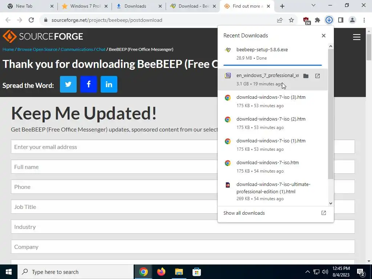Screen dimensions: 372x279
Task: Open the tab search chevron
Action: tap(314, 5)
